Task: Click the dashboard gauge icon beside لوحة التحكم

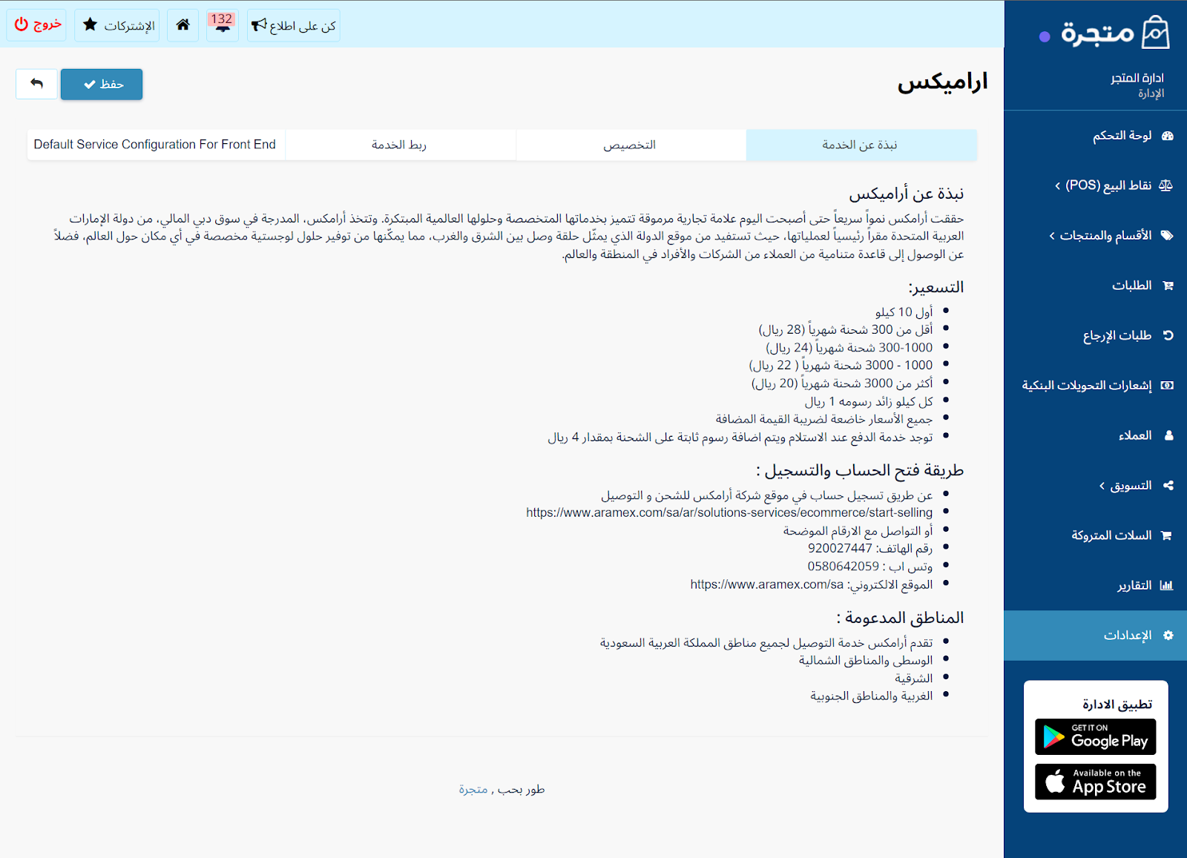Action: pos(1168,136)
